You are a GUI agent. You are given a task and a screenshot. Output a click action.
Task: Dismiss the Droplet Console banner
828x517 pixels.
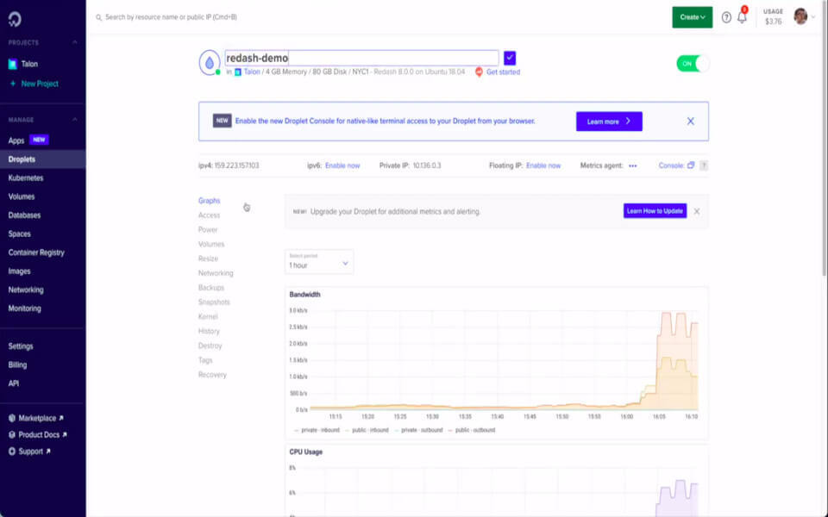690,121
